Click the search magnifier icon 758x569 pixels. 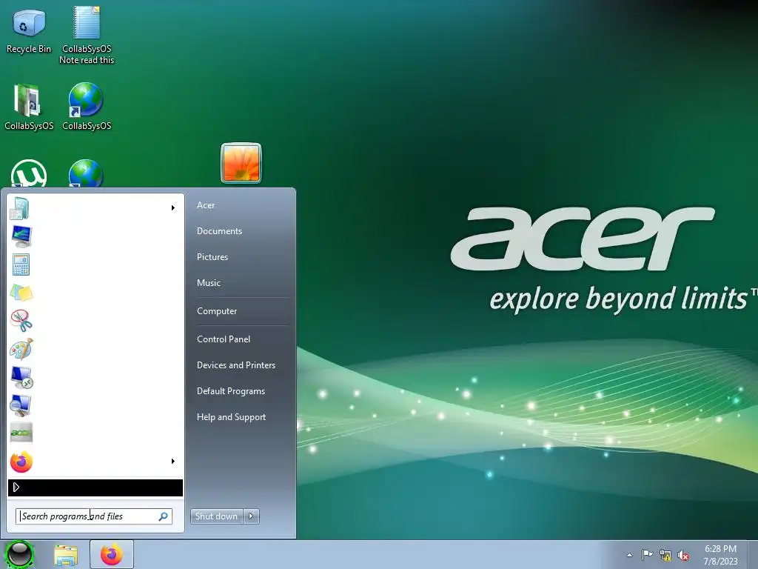164,516
